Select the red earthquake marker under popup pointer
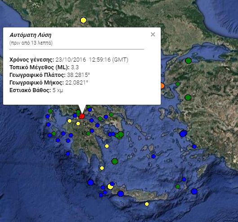This screenshot has height=222, width=238. pos(82,116)
